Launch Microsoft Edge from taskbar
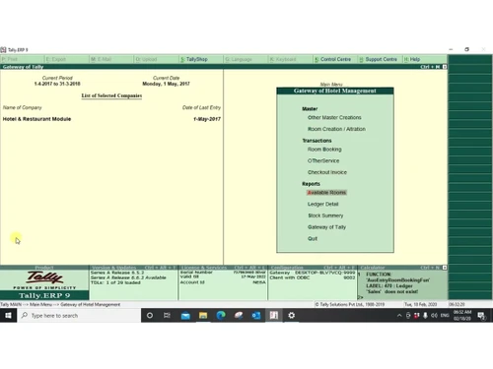The width and height of the screenshot is (493, 369). pos(221,315)
